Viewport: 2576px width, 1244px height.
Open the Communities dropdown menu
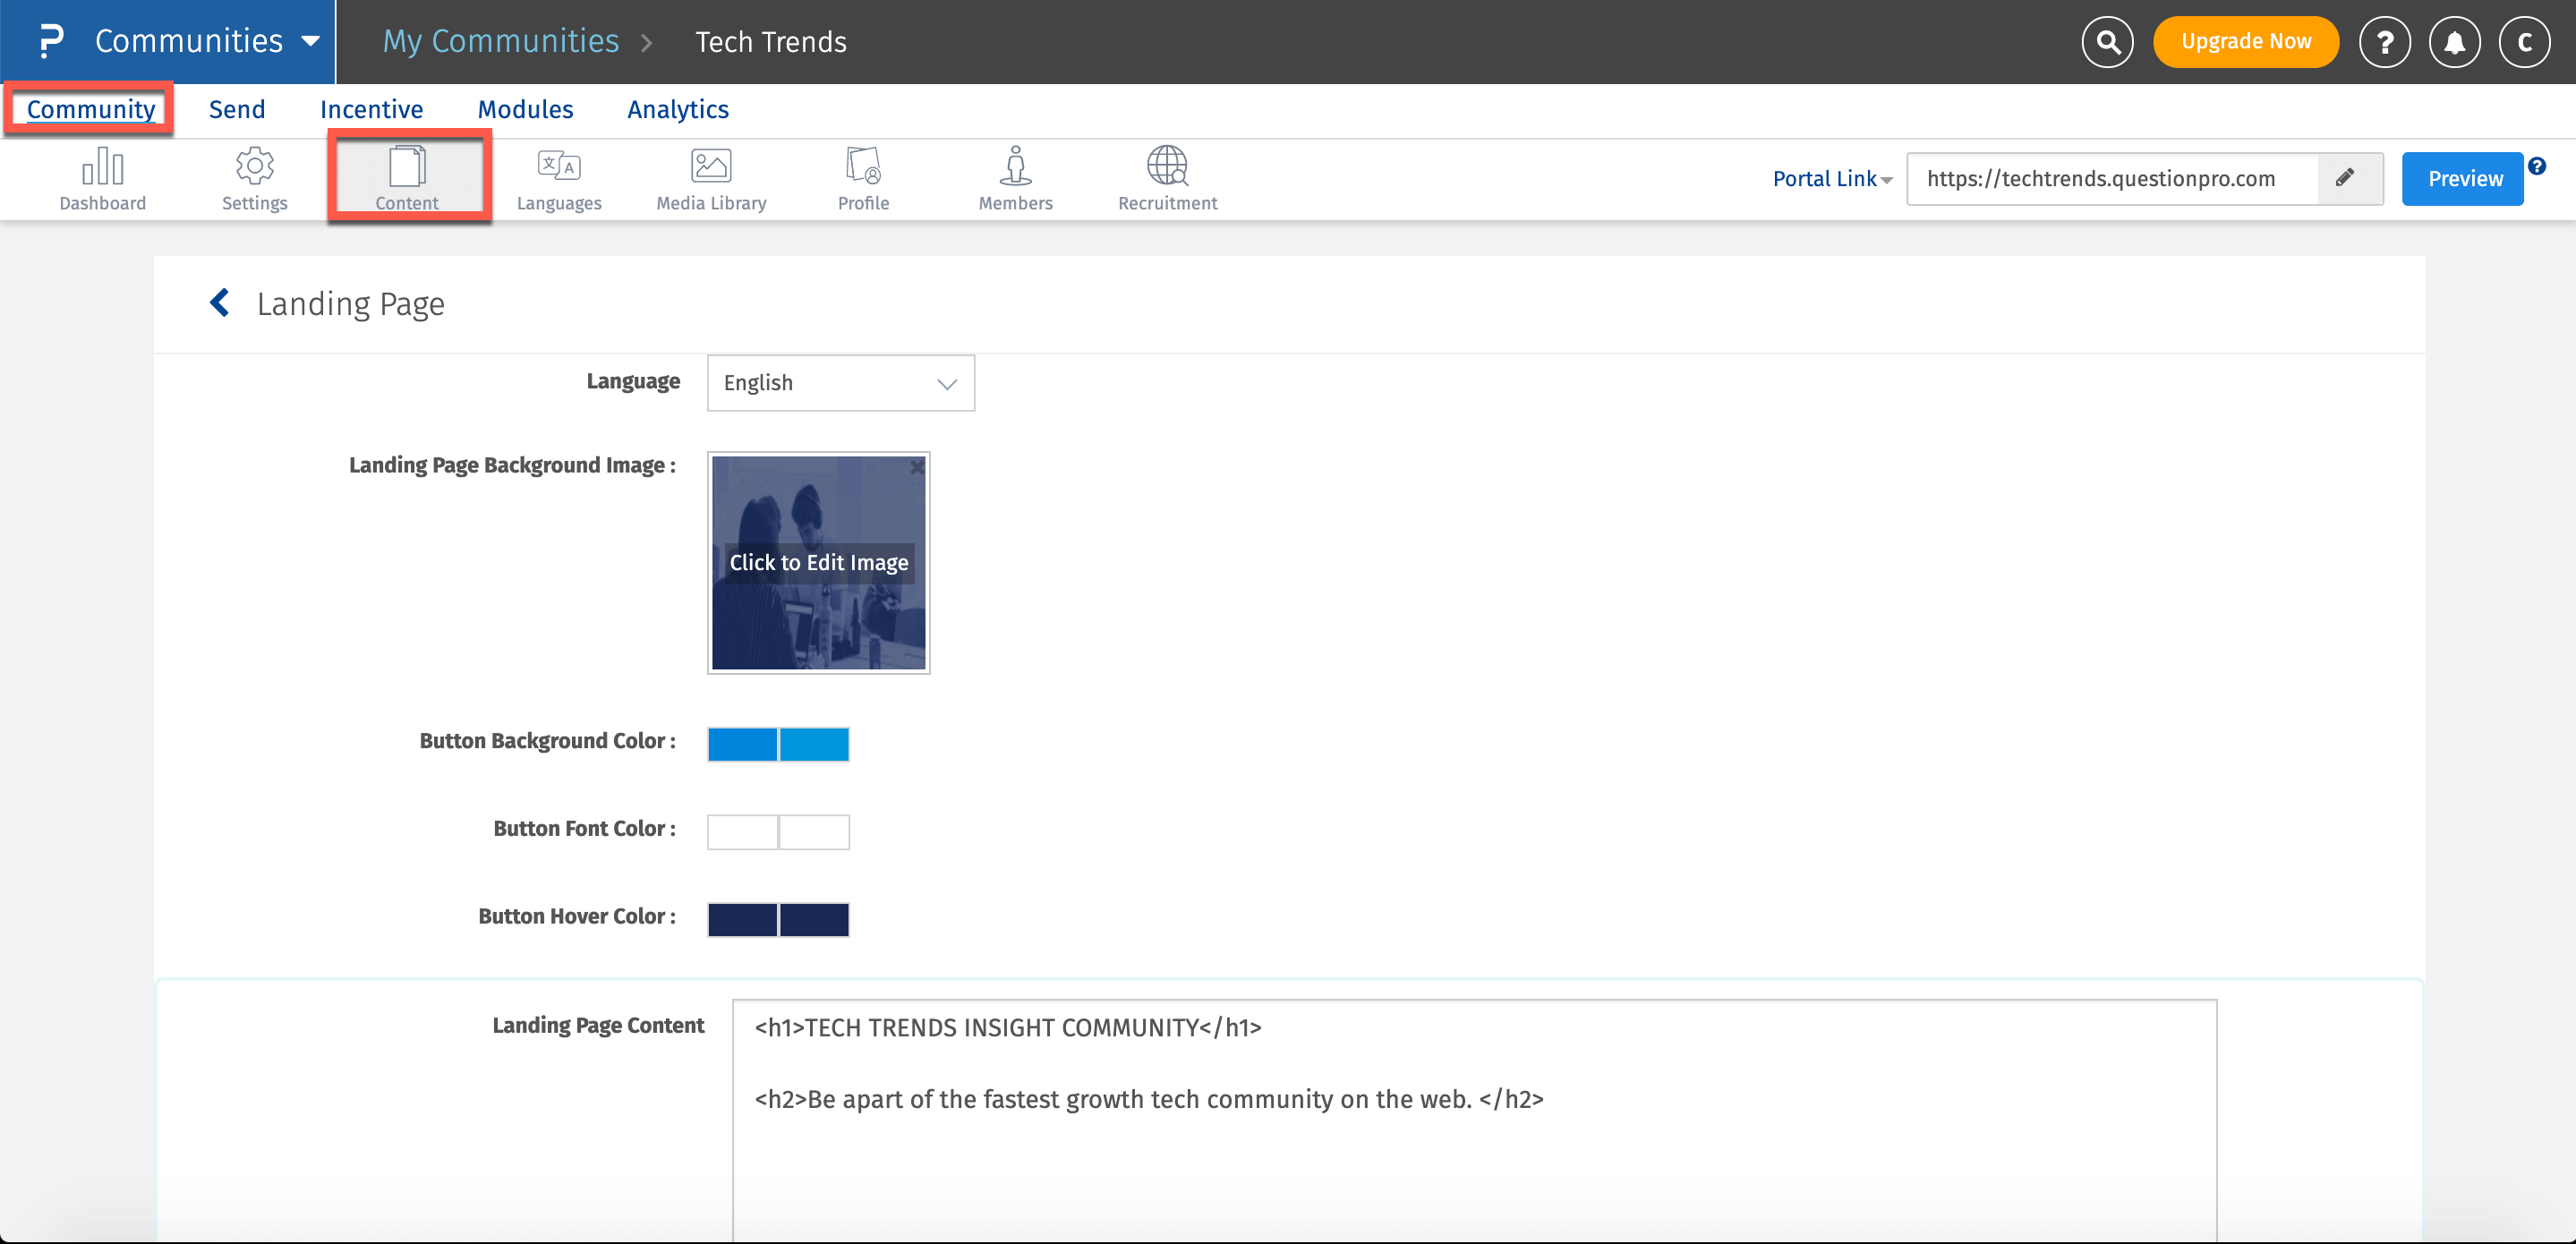(190, 41)
